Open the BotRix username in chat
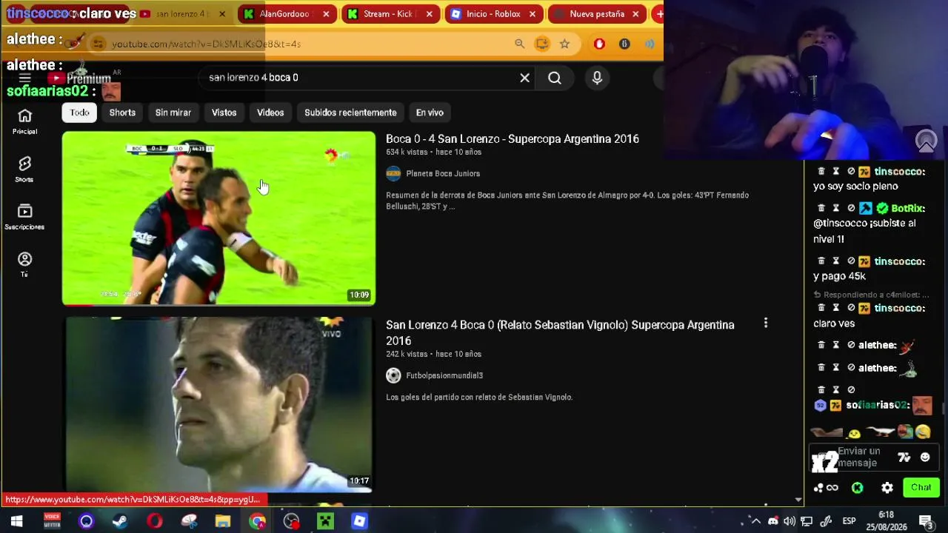The image size is (948, 533). pos(907,209)
